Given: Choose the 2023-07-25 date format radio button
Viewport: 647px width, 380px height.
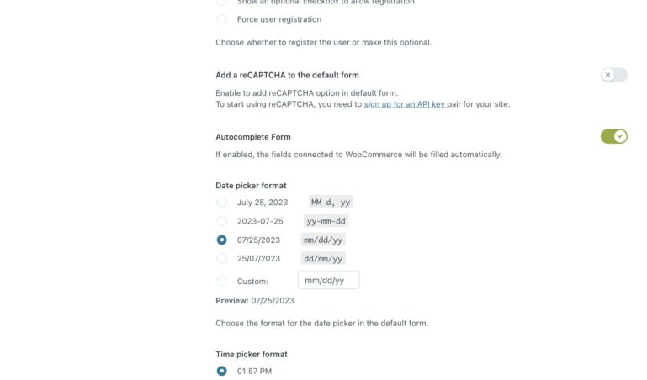Looking at the screenshot, I should pos(221,221).
